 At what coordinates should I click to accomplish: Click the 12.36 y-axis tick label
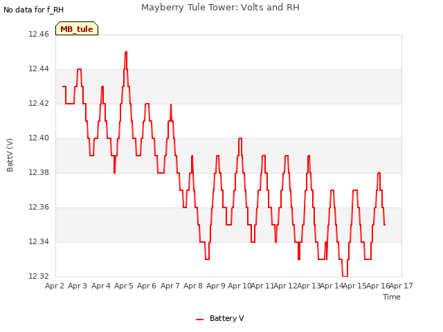coord(39,207)
